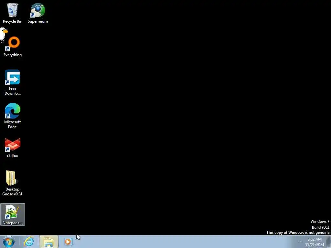Select the Microsoft Edge desktop shortcut
The height and width of the screenshot is (248, 331).
pyautogui.click(x=13, y=116)
